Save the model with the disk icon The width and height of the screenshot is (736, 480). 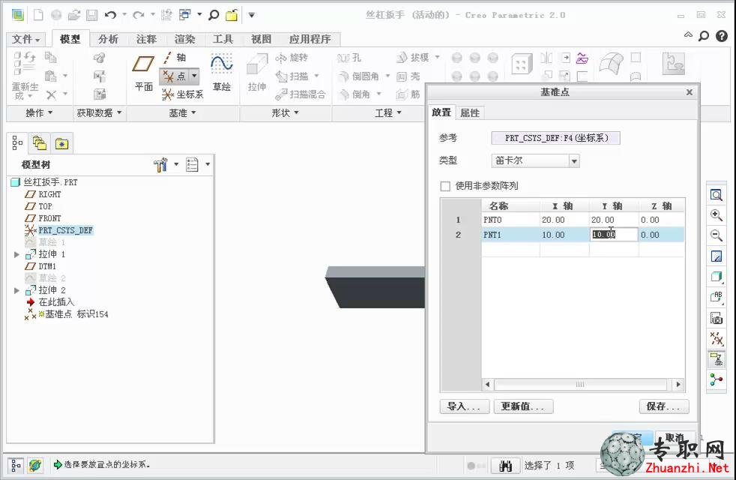92,15
